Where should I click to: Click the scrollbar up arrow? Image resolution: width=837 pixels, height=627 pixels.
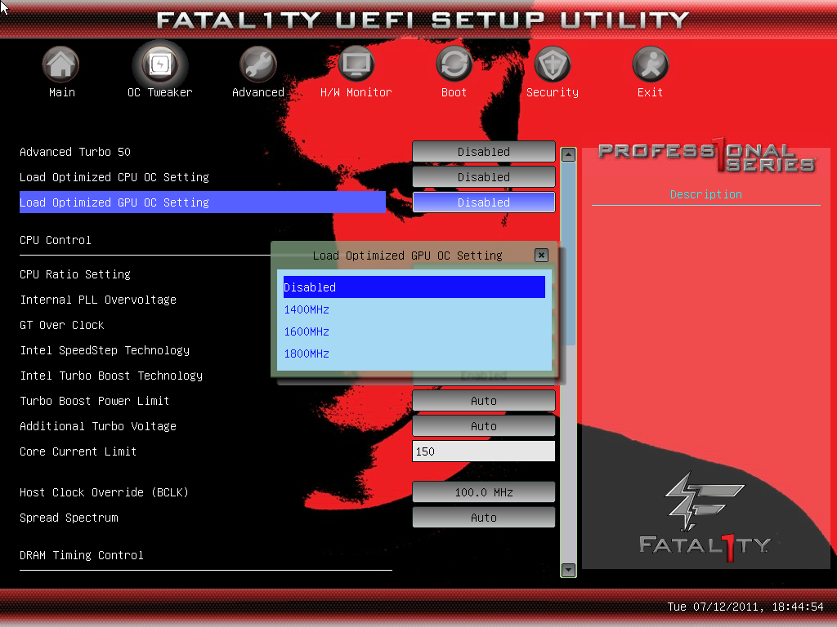point(568,154)
